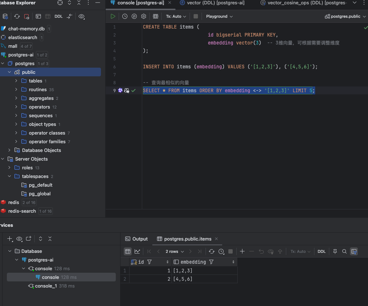
Task: Filter the id column
Action: pyautogui.click(x=149, y=262)
